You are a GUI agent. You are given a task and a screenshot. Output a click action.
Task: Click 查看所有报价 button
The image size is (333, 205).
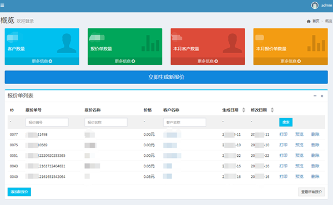[311, 192]
